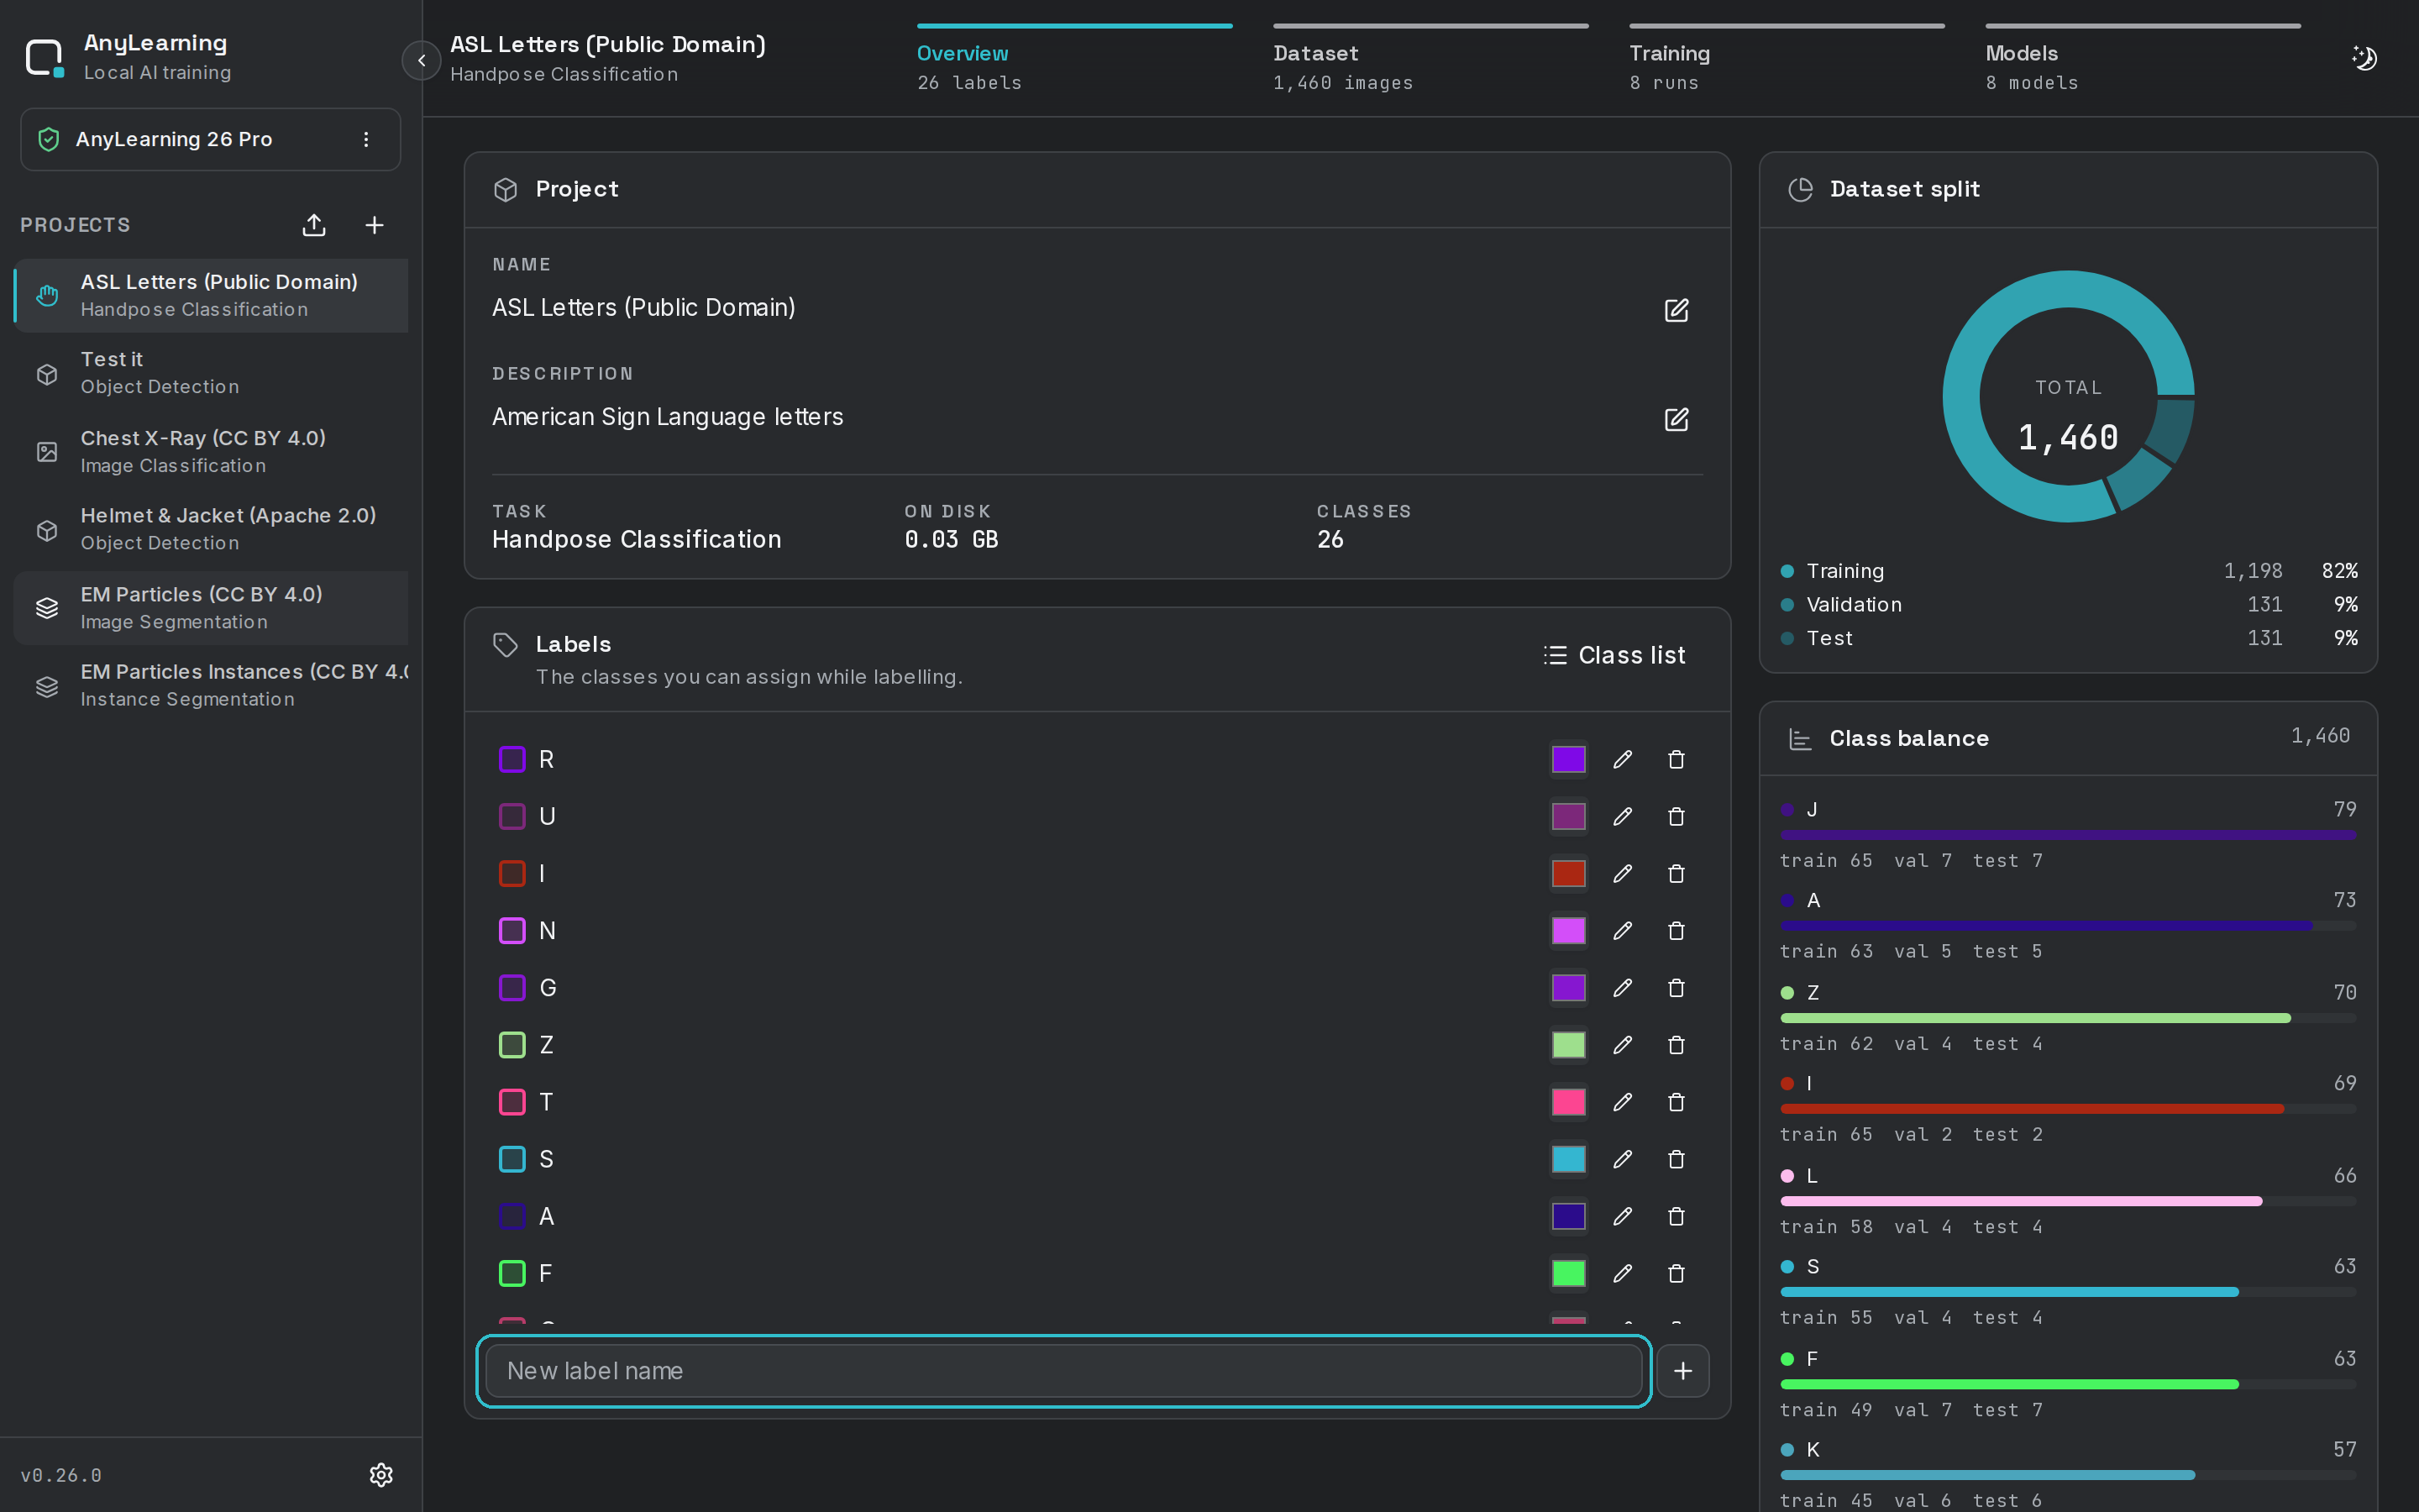The height and width of the screenshot is (1512, 2419).
Task: Open the Test it project
Action: (211, 373)
